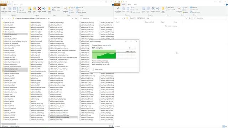Click Select all in left window ribbon
The image size is (228, 128).
point(80,8)
